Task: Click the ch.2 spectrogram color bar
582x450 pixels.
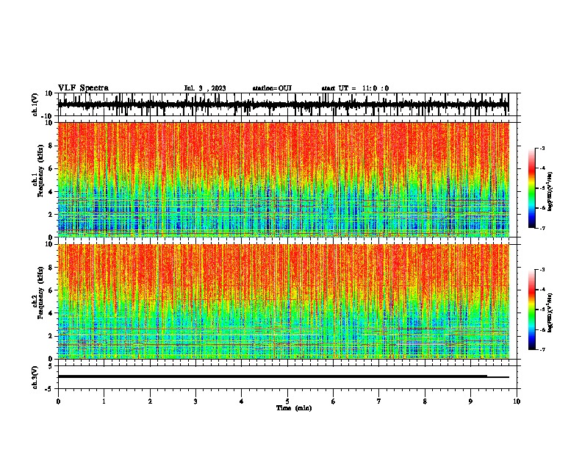Action: pos(531,310)
